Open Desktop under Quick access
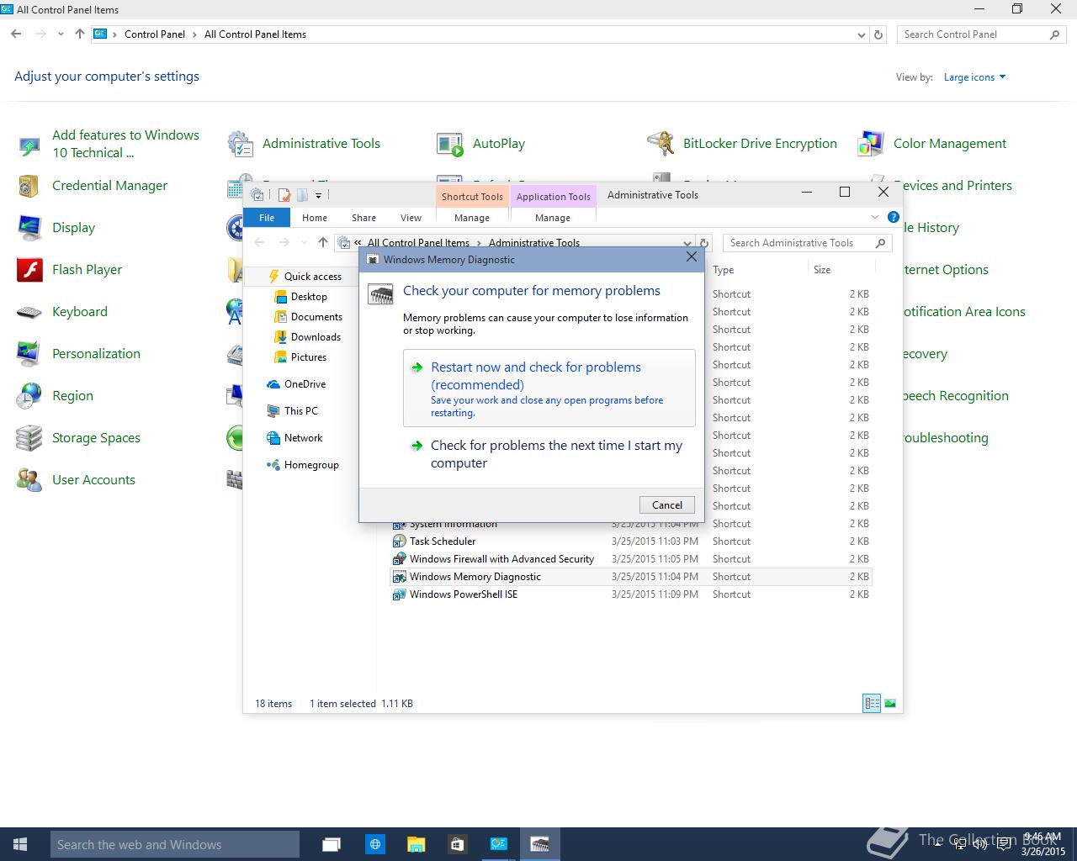 300,297
